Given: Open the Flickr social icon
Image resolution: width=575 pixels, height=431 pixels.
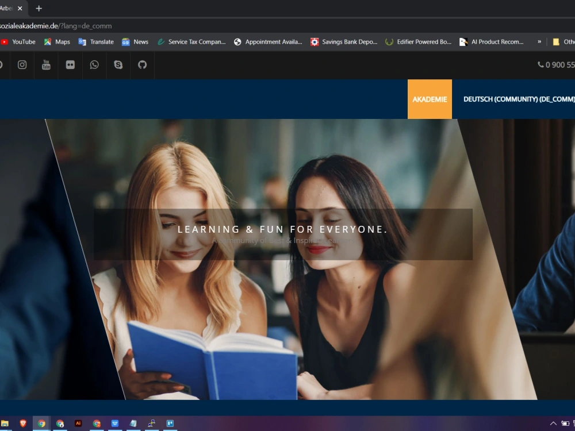Looking at the screenshot, I should click(70, 65).
